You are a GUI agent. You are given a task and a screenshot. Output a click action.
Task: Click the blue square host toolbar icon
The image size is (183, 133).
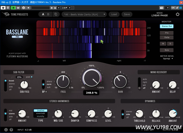pos(180,8)
